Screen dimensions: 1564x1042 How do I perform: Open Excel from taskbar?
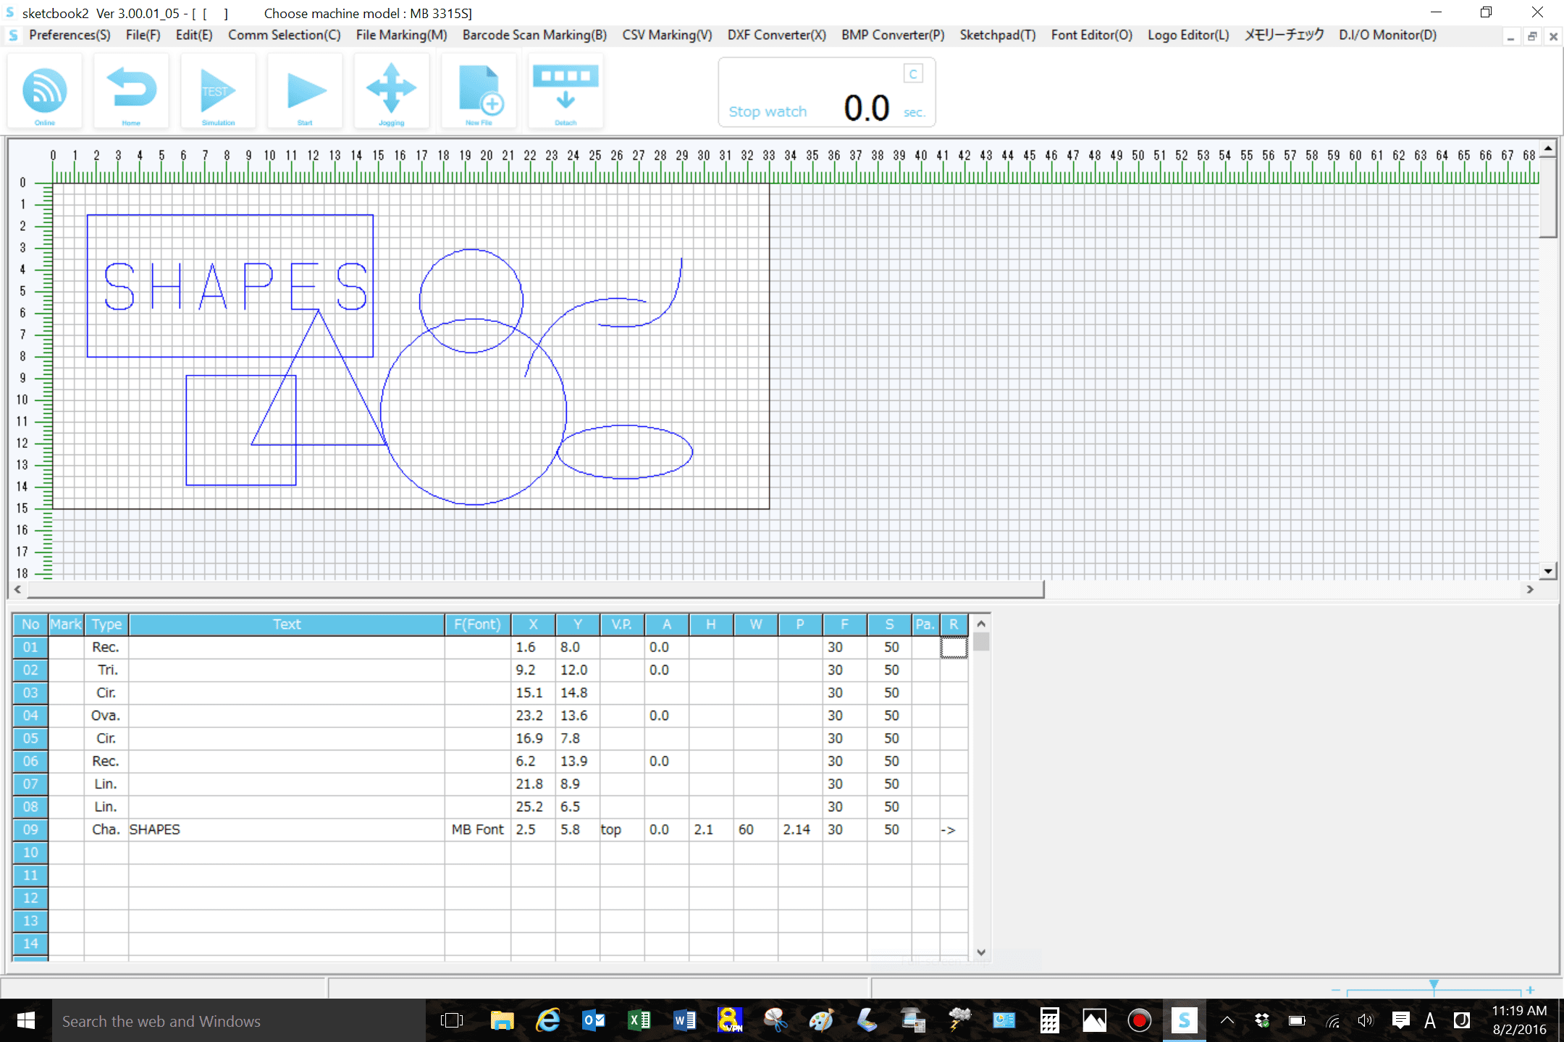pyautogui.click(x=639, y=1021)
